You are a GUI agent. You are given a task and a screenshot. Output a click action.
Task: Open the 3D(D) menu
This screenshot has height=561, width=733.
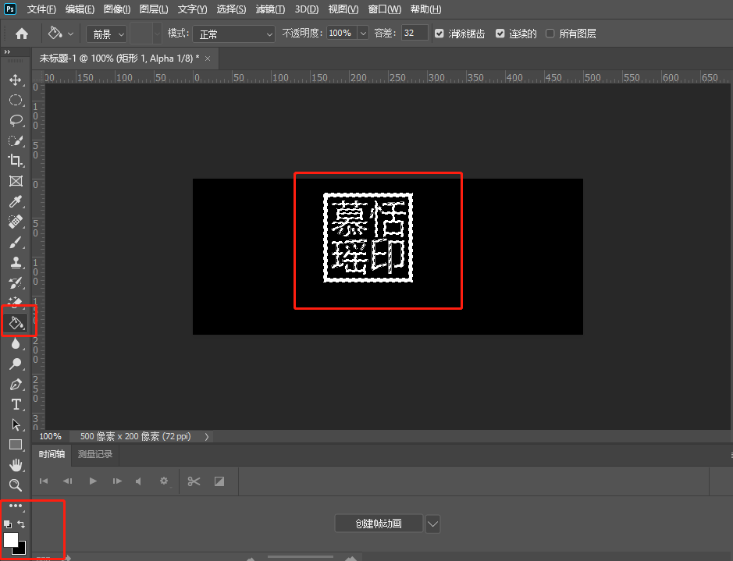307,9
